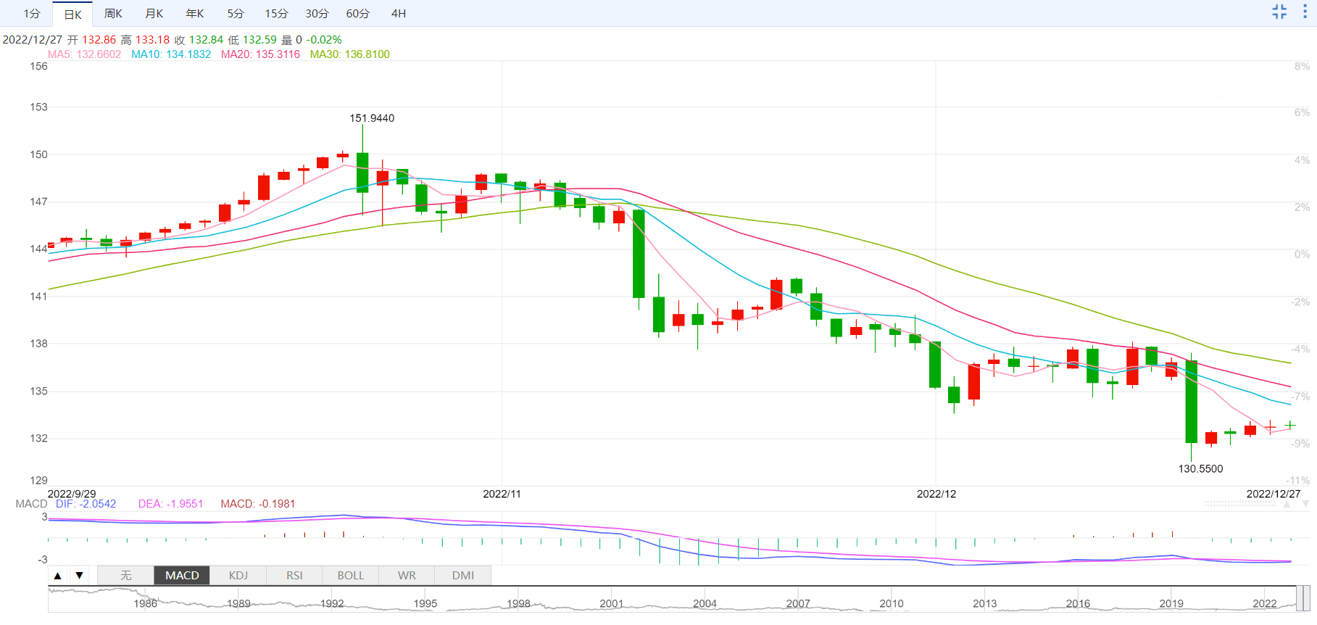This screenshot has width=1317, height=625.
Task: Enable the BOLL indicator
Action: (351, 576)
